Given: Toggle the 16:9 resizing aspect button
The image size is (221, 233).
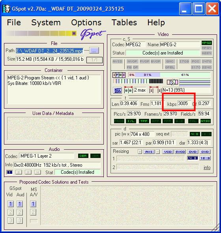Looking at the screenshot, I should click(x=205, y=158).
